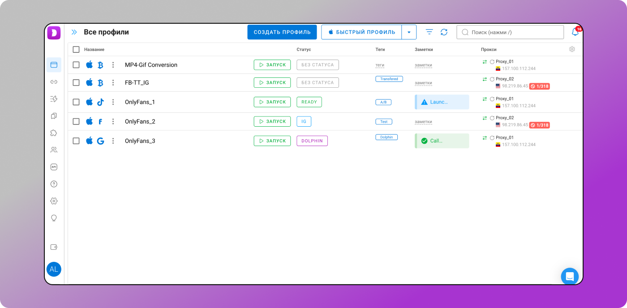Refresh the profiles list

(444, 32)
